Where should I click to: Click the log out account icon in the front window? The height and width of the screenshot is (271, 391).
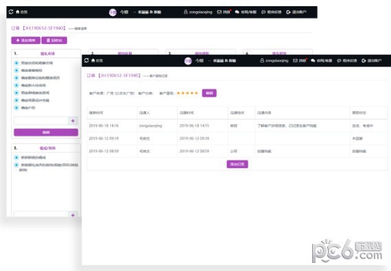coord(372,60)
